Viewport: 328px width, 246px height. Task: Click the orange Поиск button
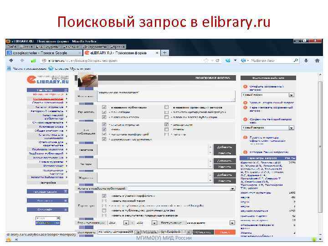[x=225, y=232]
